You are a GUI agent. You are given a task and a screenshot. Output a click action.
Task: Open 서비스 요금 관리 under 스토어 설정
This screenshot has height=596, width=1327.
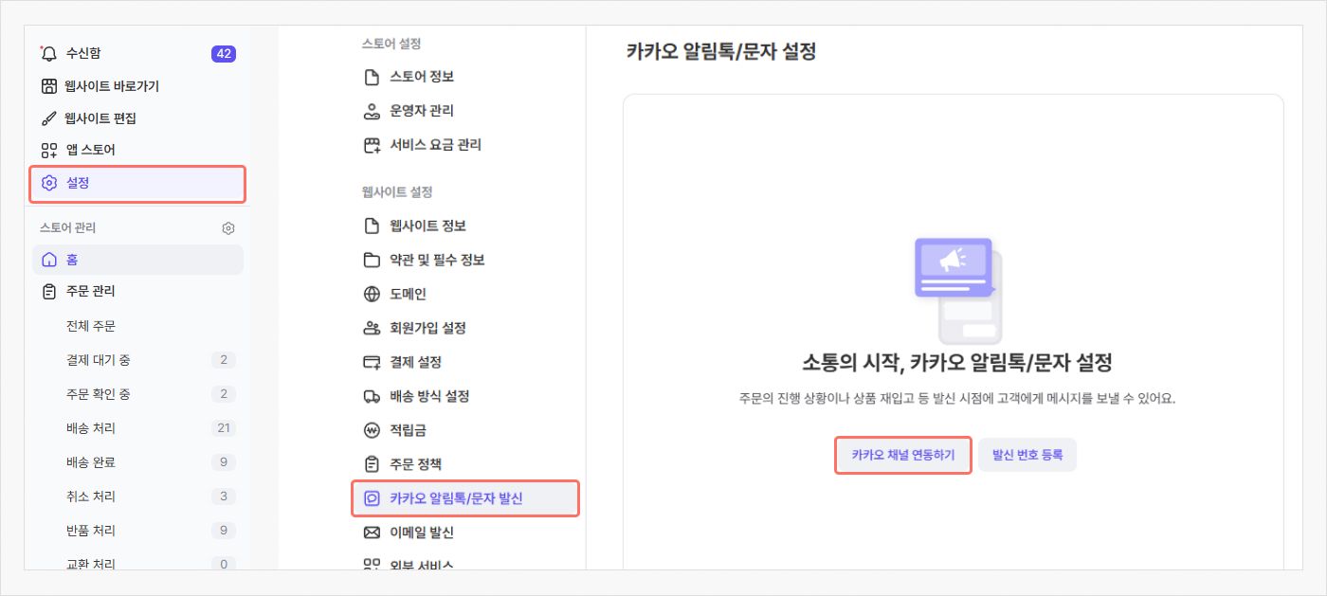[435, 145]
